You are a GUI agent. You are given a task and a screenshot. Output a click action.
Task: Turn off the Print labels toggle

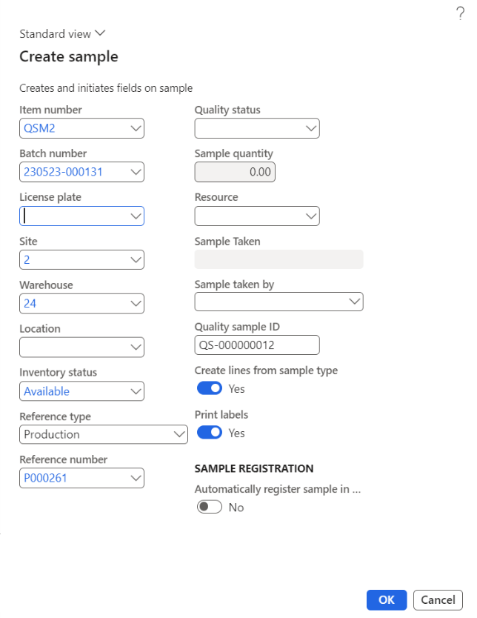(x=209, y=433)
